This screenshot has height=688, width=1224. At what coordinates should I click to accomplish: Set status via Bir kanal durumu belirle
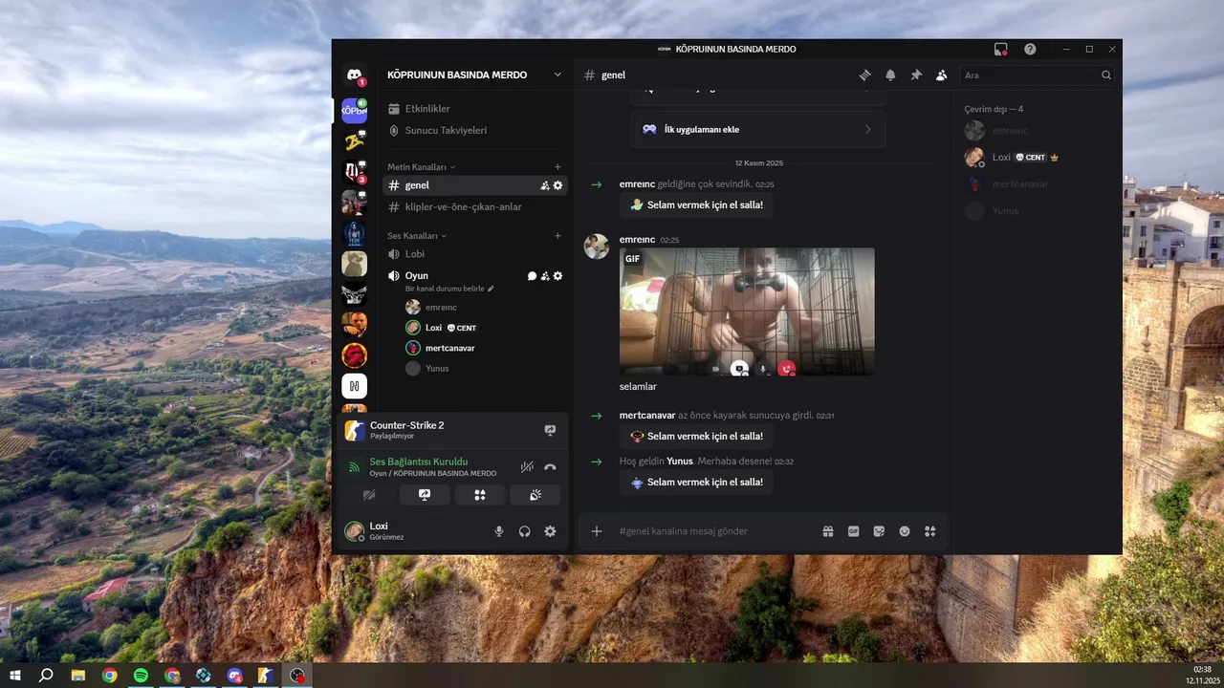pyautogui.click(x=449, y=289)
